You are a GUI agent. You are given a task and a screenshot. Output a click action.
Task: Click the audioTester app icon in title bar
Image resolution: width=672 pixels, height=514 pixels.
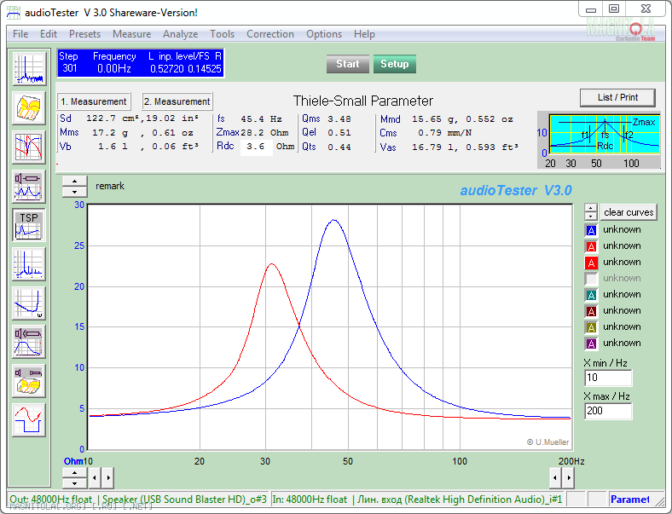pos(14,13)
